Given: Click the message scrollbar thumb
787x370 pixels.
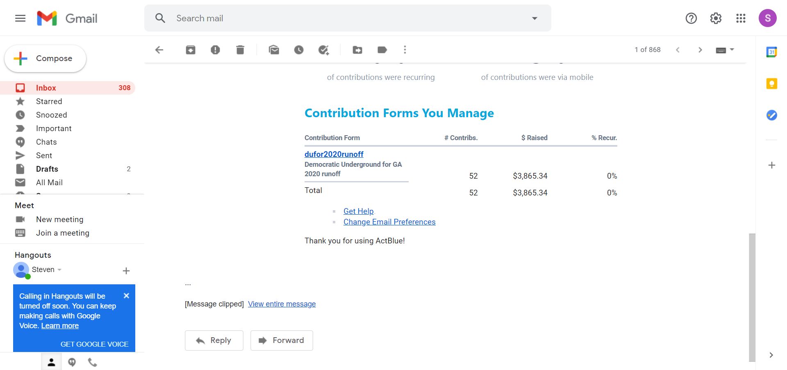Looking at the screenshot, I should coord(752,297).
